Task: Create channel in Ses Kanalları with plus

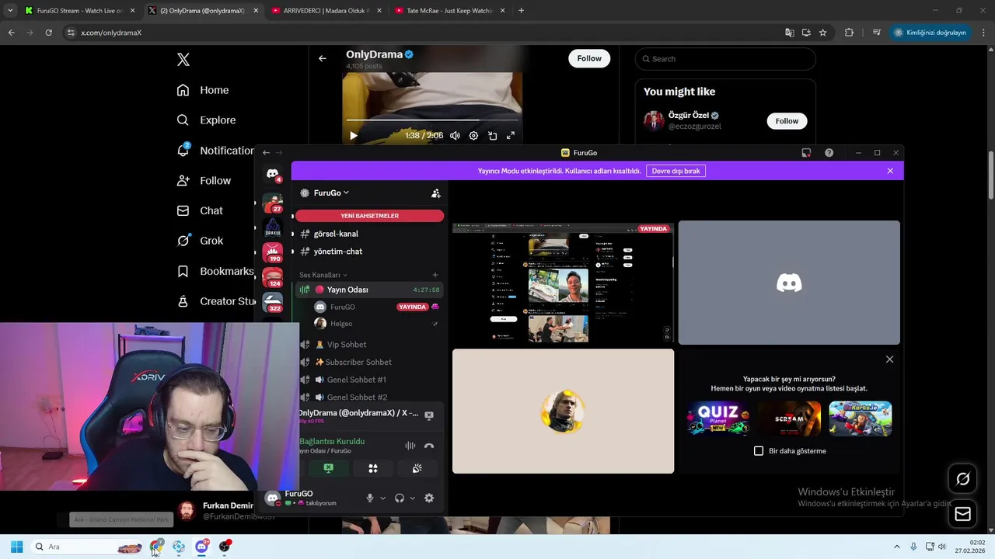Action: tap(435, 275)
